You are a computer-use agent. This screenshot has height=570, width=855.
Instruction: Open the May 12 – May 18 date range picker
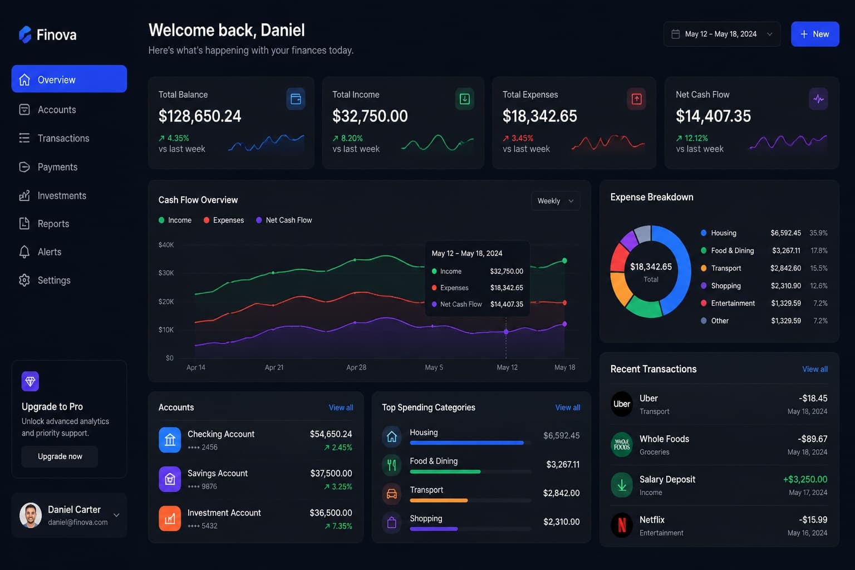[722, 34]
